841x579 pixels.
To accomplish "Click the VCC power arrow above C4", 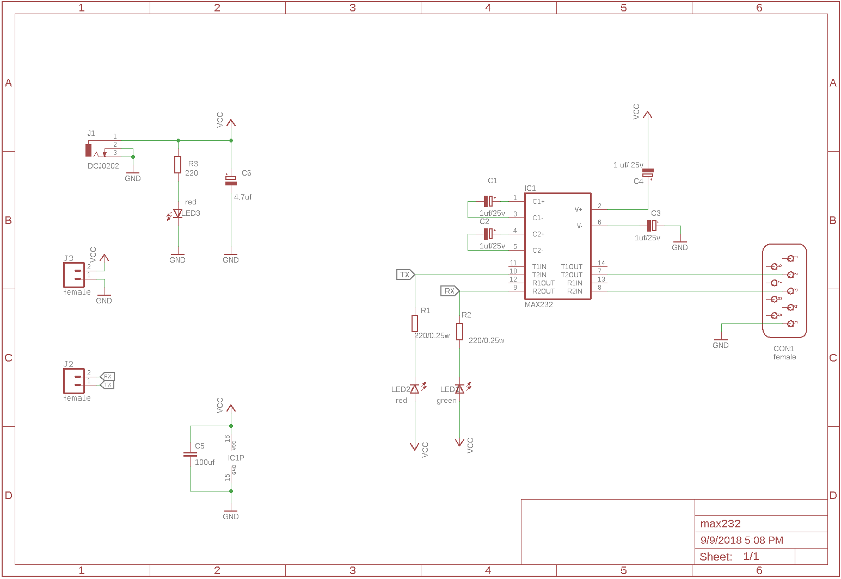I will pos(648,114).
